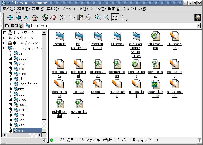Reload the current folder view
This screenshot has width=203, height=145.
tap(44, 18)
